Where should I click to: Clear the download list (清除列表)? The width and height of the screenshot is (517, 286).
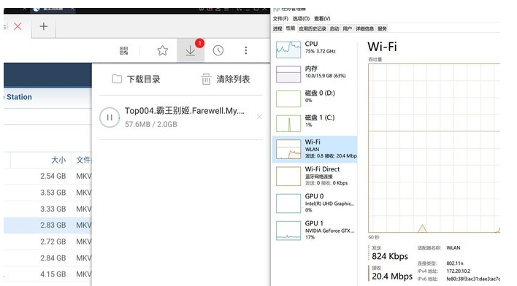click(x=225, y=79)
